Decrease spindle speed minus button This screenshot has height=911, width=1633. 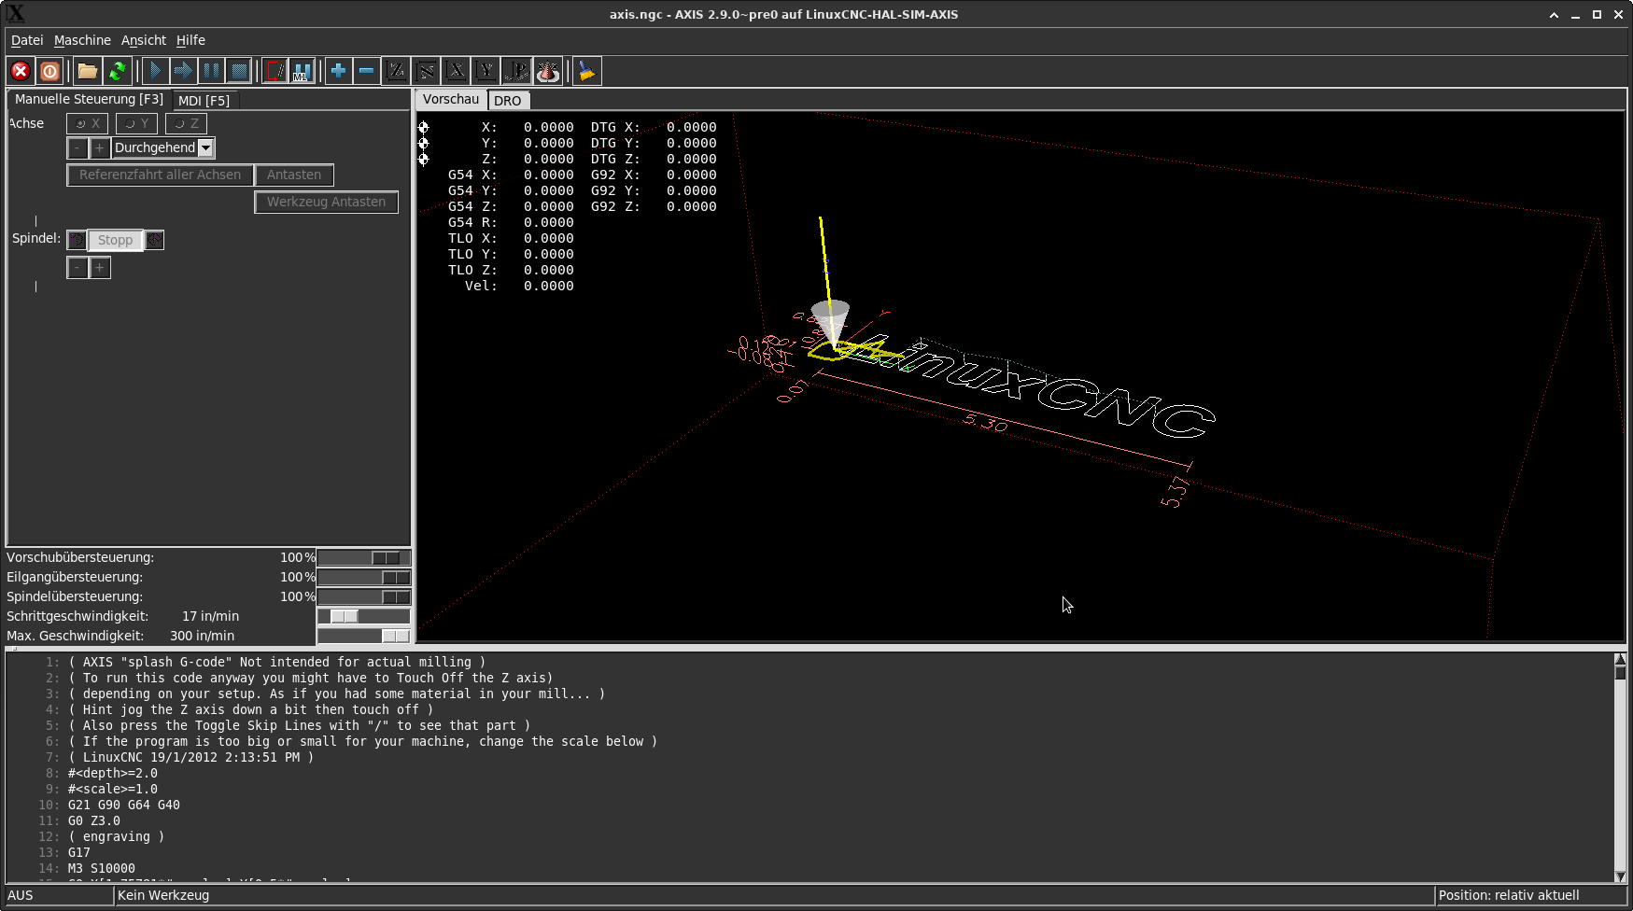click(77, 268)
